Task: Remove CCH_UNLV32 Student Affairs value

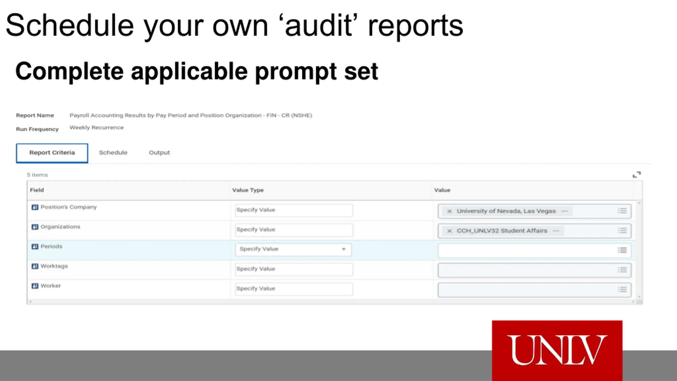Action: (x=449, y=231)
